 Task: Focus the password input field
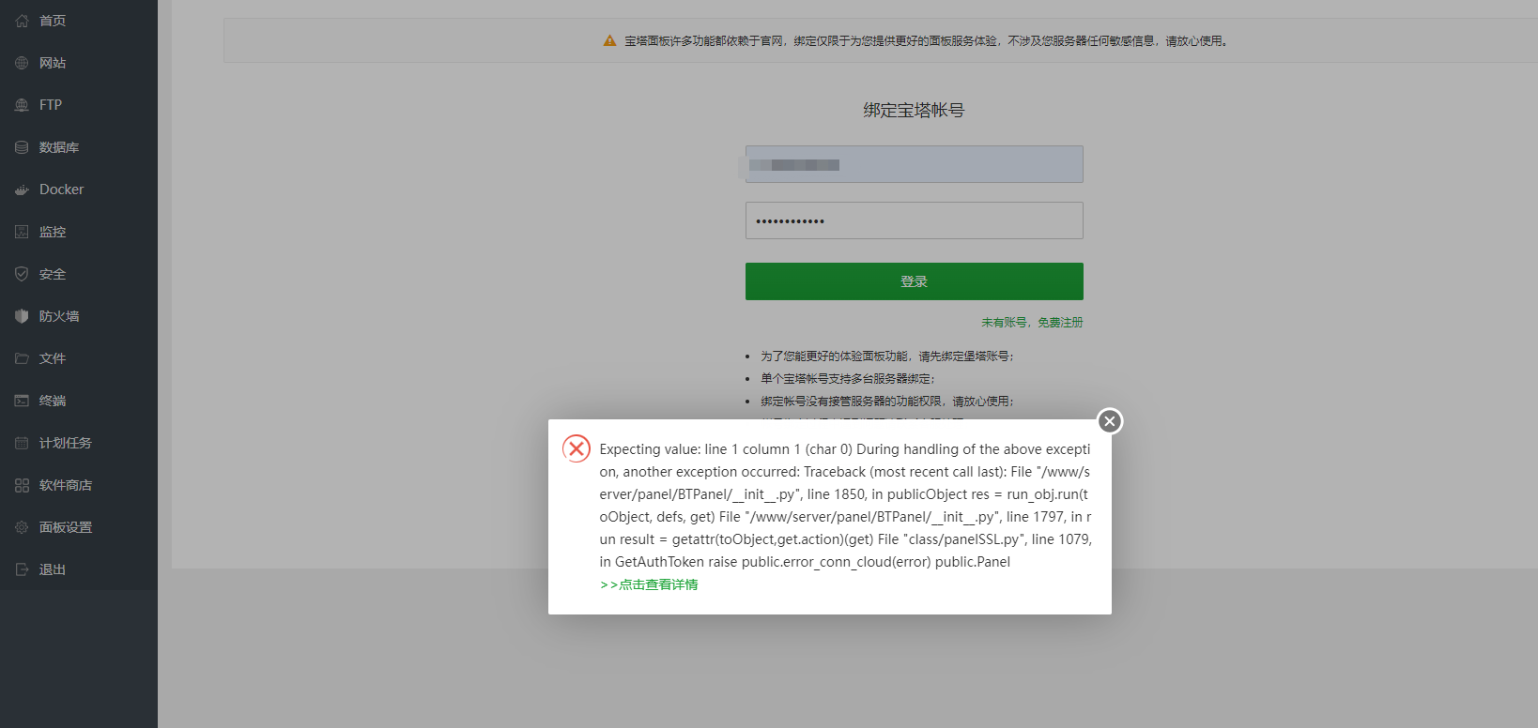coord(915,220)
